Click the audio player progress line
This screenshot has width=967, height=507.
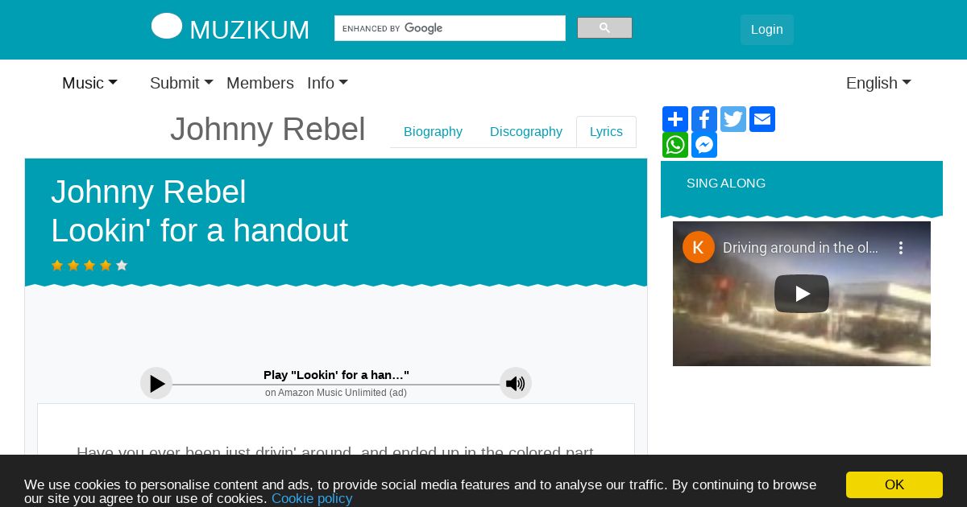[336, 385]
